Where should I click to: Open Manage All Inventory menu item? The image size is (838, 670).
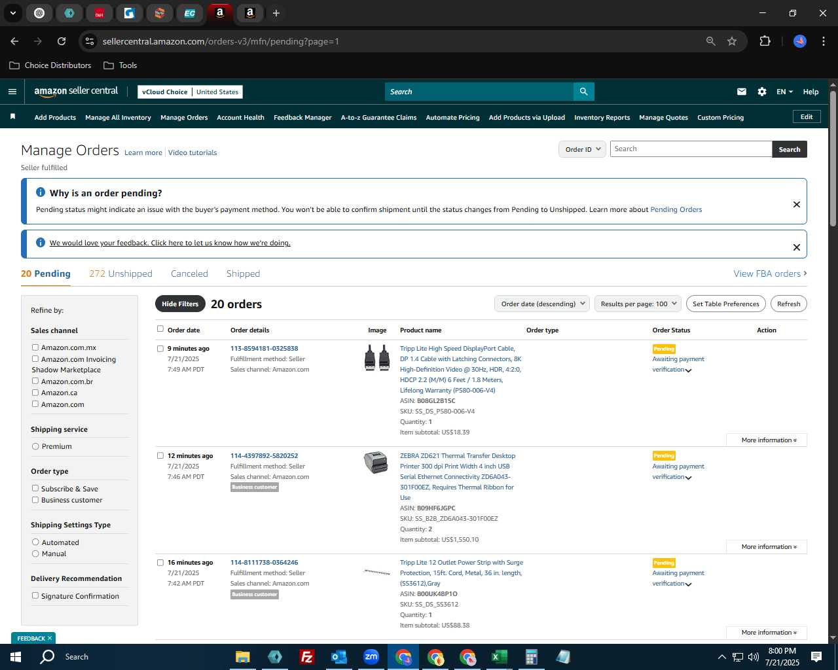point(118,117)
